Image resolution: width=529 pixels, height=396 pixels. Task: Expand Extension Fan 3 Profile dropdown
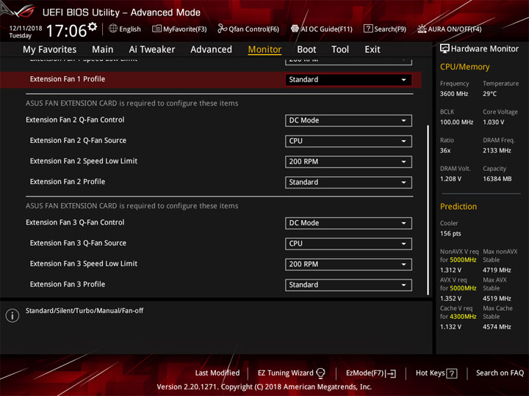tap(348, 285)
